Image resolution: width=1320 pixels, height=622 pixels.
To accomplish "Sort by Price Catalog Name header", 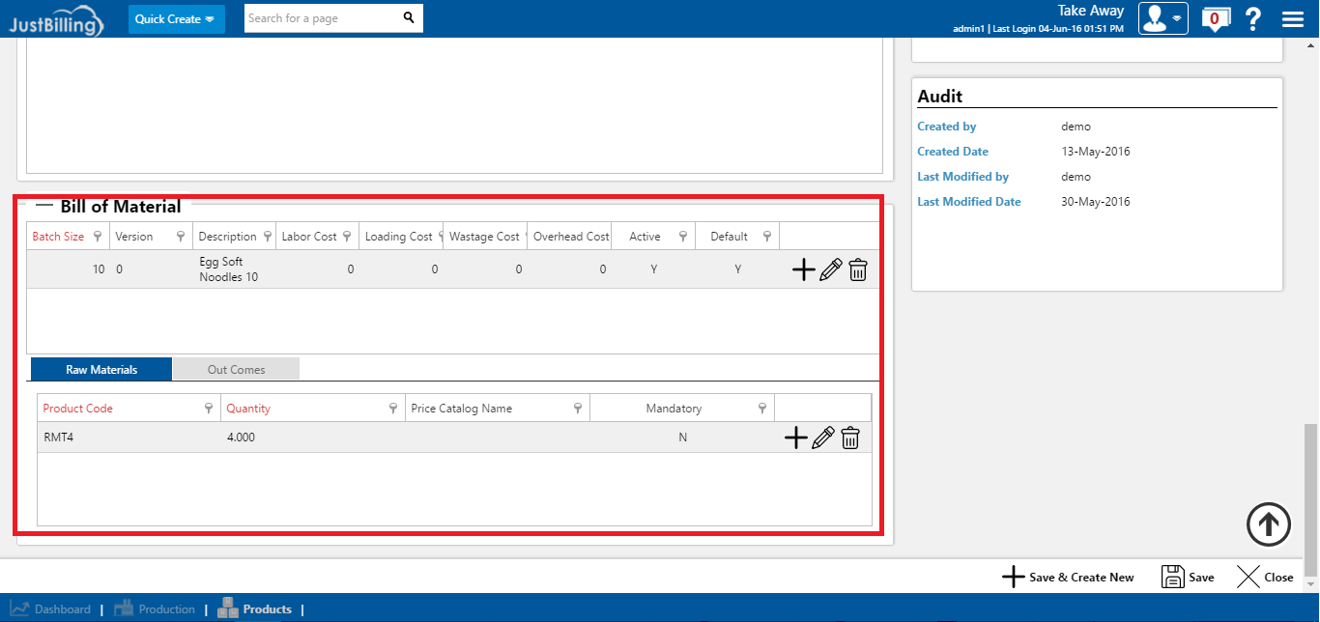I will (x=462, y=409).
